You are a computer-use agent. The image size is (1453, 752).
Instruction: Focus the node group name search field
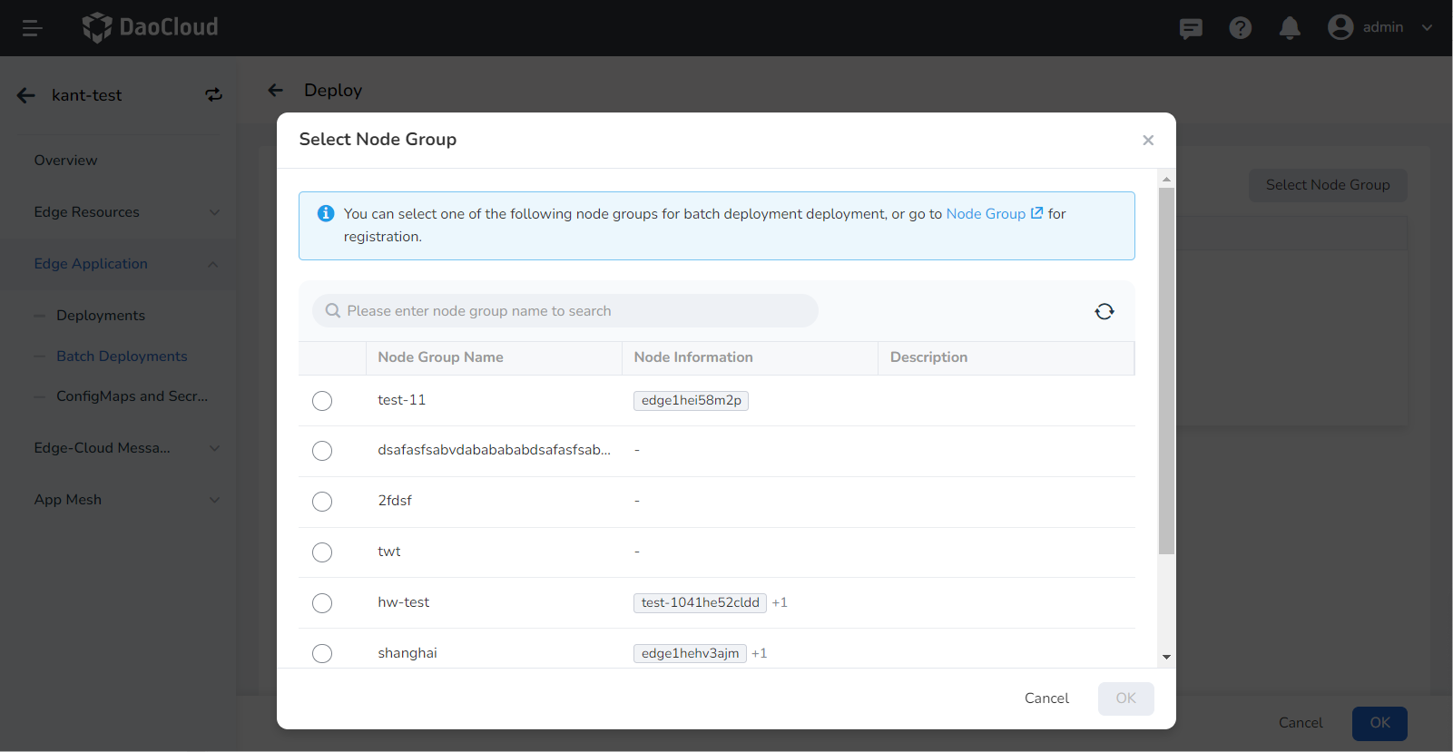565,310
